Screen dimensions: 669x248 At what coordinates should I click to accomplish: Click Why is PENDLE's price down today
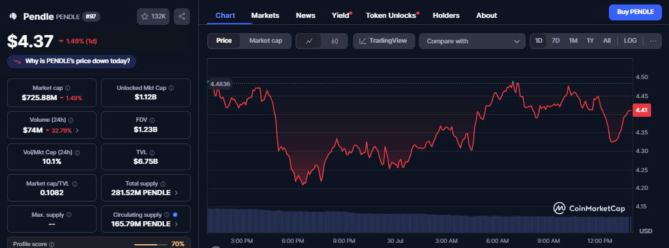click(72, 61)
